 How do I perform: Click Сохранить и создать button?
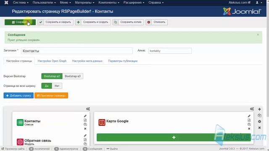[x=93, y=22]
